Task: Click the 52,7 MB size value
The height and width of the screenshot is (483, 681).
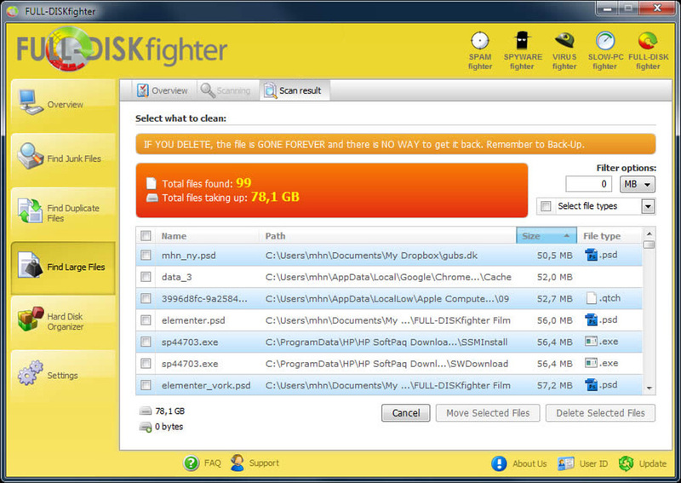Action: coord(555,299)
